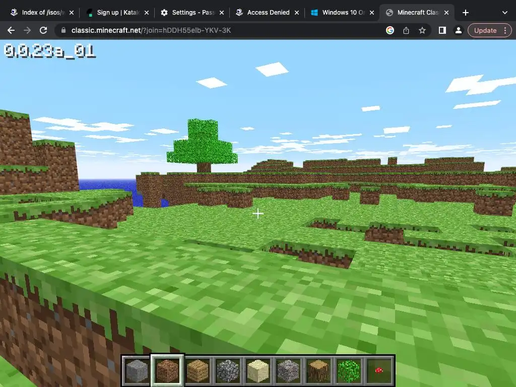View site information via lock icon

(x=63, y=30)
